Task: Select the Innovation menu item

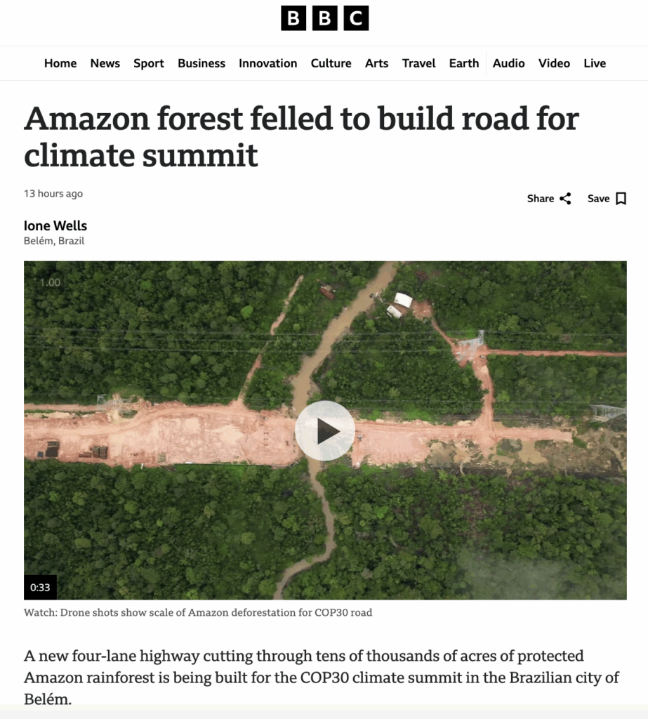Action: coord(267,63)
